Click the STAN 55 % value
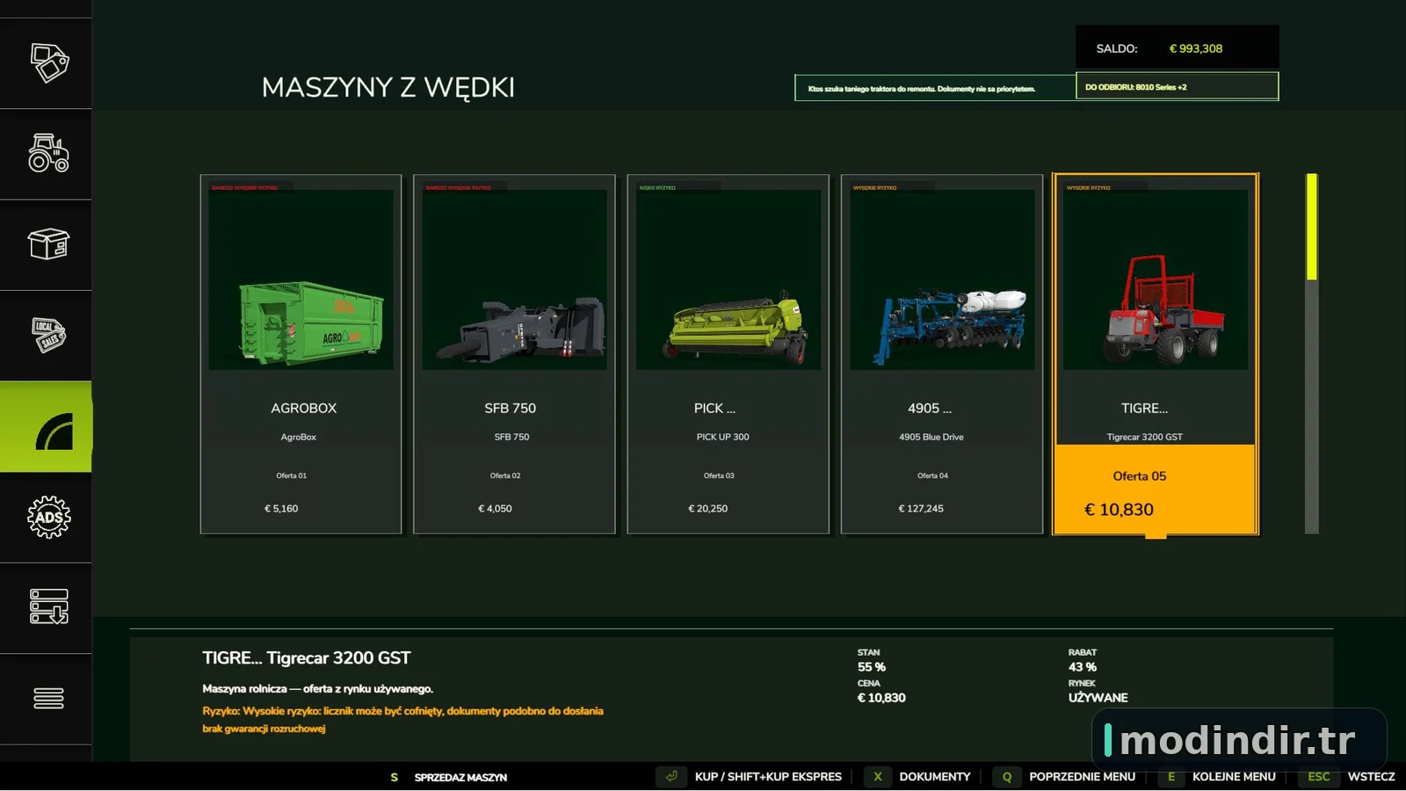Screen dimensions: 1406x791 coord(872,667)
